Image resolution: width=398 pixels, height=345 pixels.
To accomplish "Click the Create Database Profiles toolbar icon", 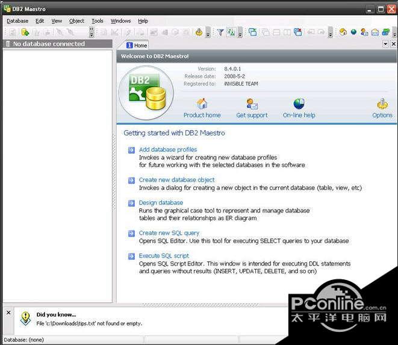I will pyautogui.click(x=25, y=33).
